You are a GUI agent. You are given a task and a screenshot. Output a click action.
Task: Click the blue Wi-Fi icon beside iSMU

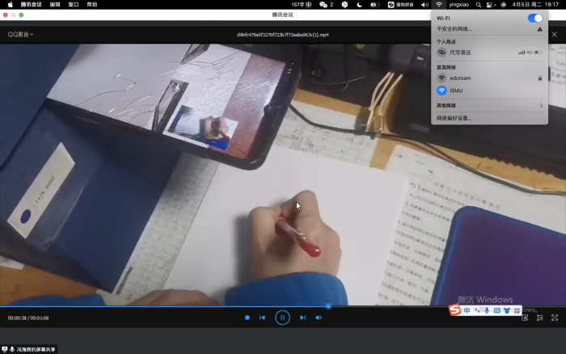pos(441,91)
